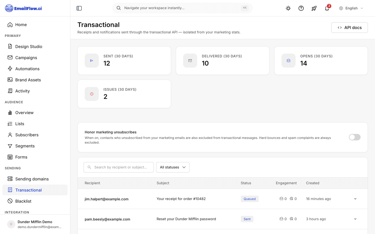375x234 pixels.
Task: Click the Opens stat open-envelope icon
Action: coord(289,61)
